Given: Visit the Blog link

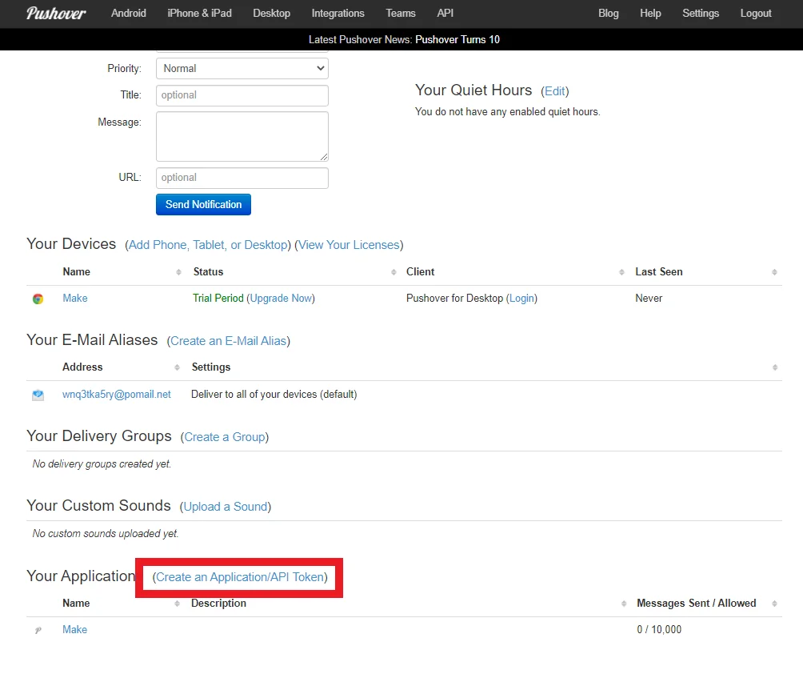Looking at the screenshot, I should point(609,14).
